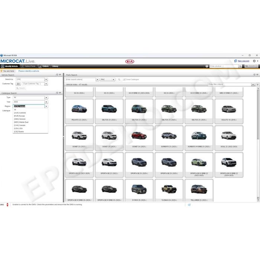
Task: Open the Type dropdown arrow
Action: pyautogui.click(x=46, y=97)
